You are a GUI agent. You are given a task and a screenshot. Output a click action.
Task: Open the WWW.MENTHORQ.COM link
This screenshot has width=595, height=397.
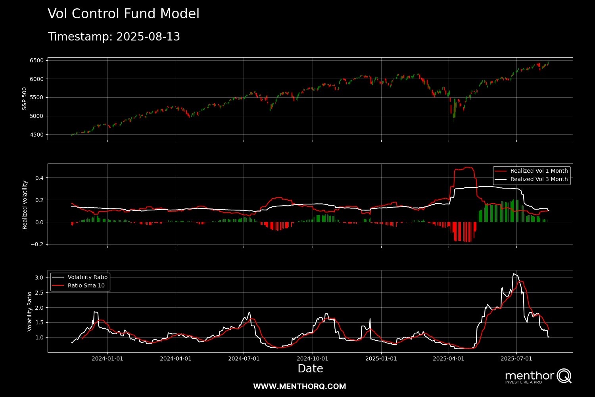click(299, 386)
